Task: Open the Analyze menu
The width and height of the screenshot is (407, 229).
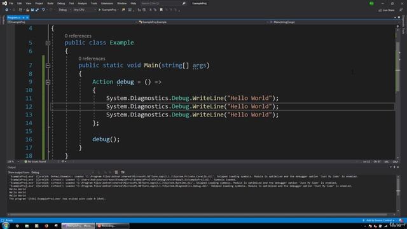Action: click(x=82, y=3)
